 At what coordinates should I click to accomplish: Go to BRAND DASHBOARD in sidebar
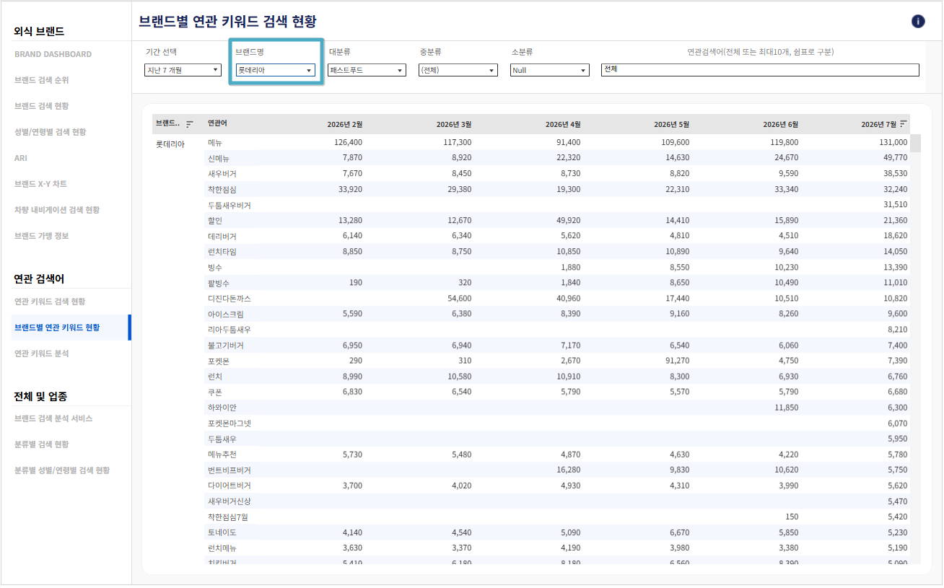point(53,54)
